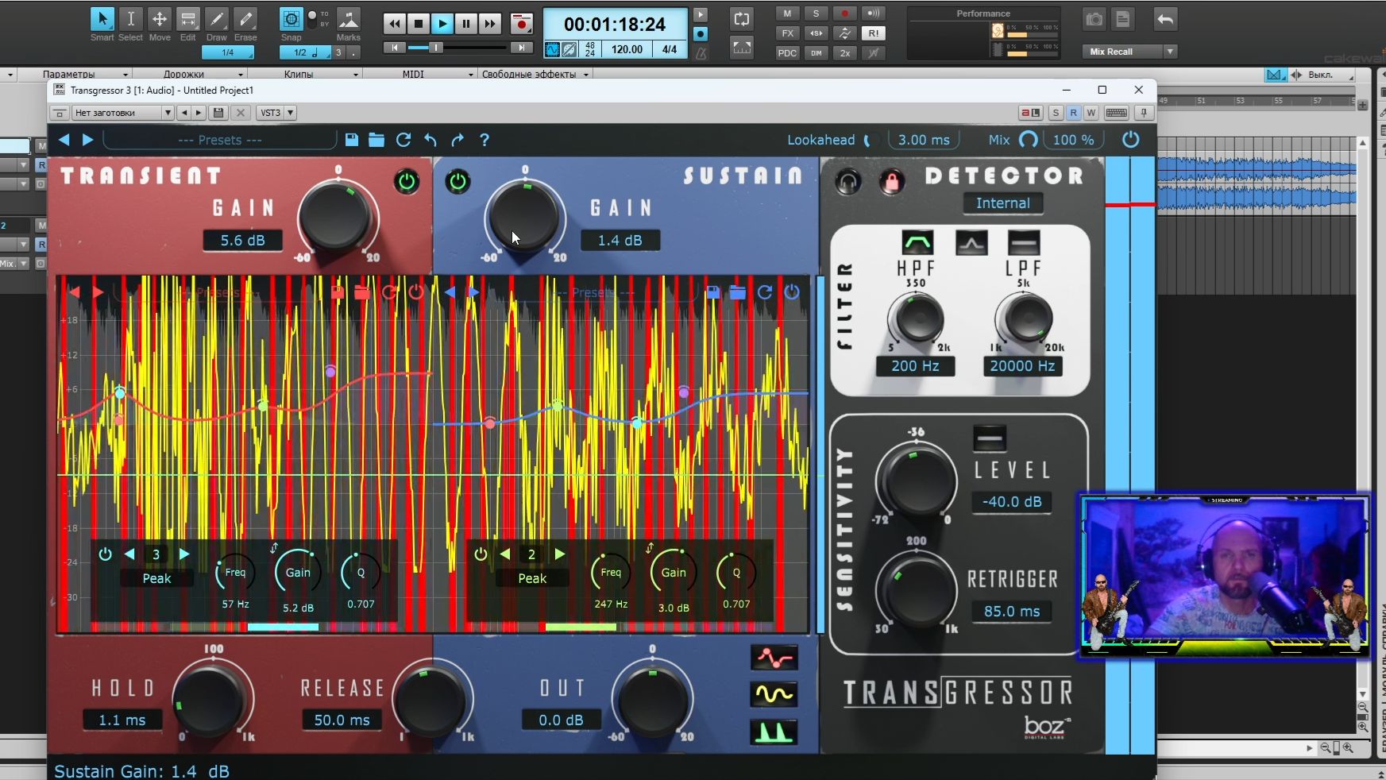
Task: Rewind the transport
Action: [394, 24]
